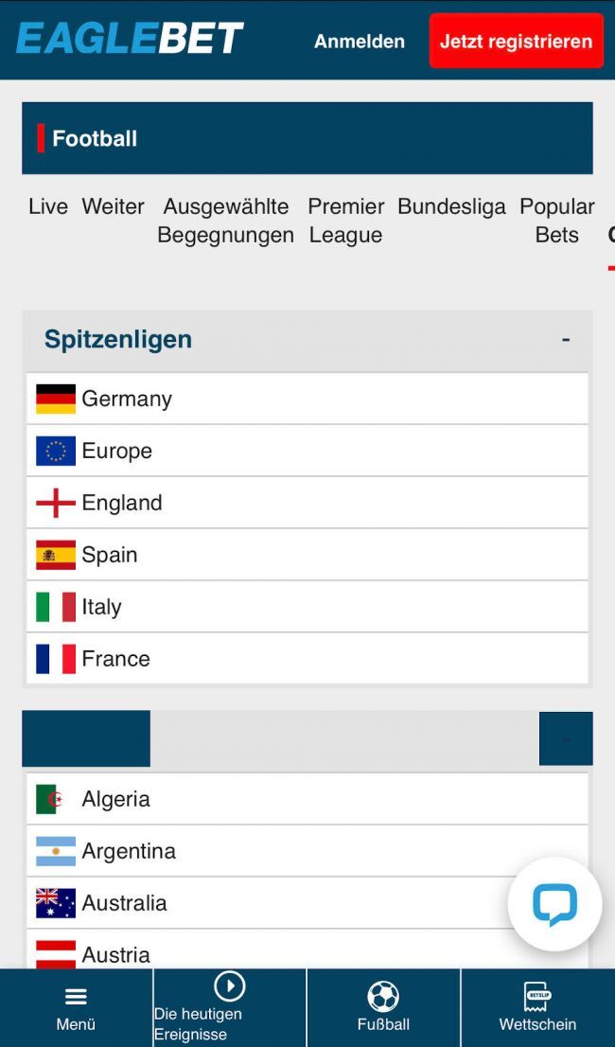Image resolution: width=615 pixels, height=1047 pixels.
Task: Collapse the second country list section
Action: [x=566, y=738]
